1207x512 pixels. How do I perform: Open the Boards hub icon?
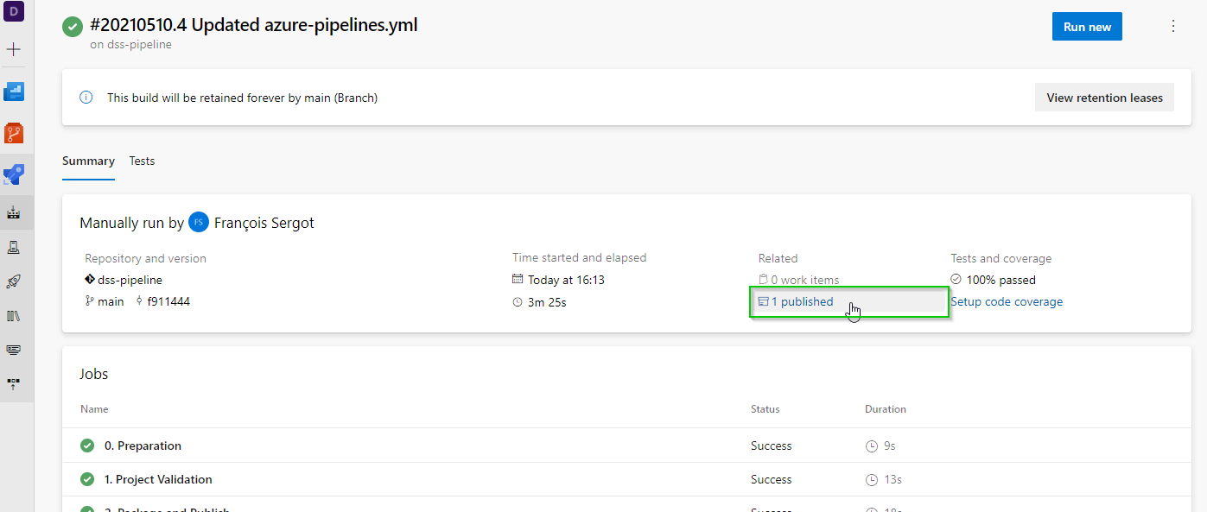pyautogui.click(x=14, y=92)
